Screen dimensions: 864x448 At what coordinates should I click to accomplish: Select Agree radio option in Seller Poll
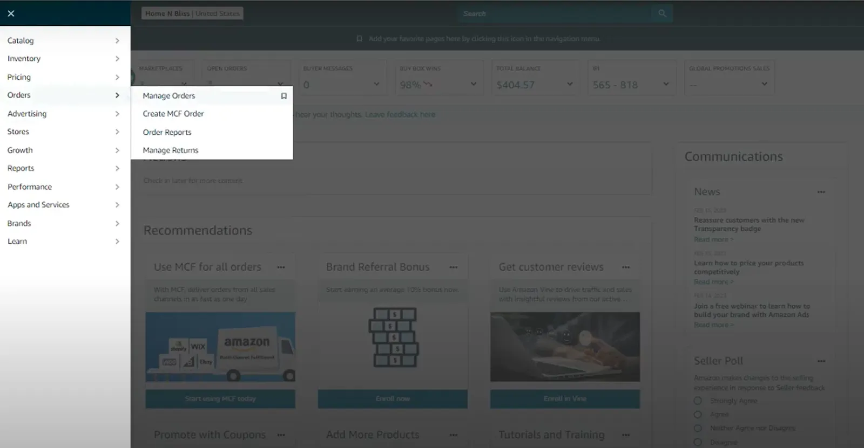pyautogui.click(x=698, y=415)
